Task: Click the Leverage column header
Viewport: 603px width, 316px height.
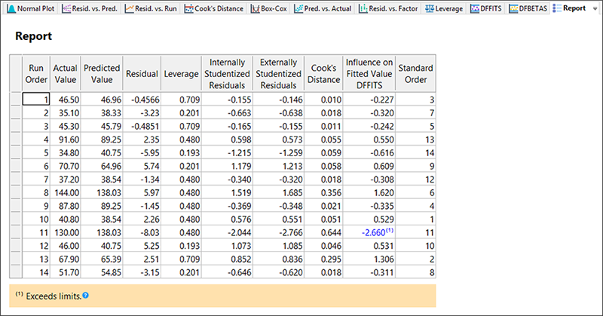Action: click(x=181, y=73)
